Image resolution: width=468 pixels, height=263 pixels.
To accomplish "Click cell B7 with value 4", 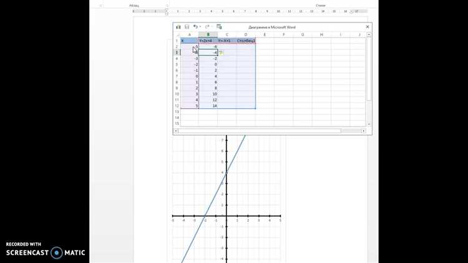I will coord(208,76).
